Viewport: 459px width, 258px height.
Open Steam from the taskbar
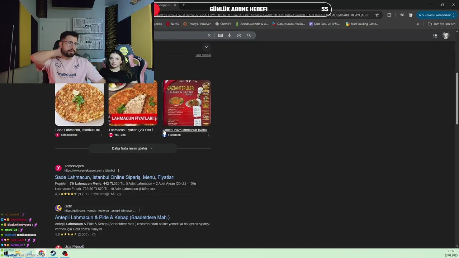pos(53,253)
